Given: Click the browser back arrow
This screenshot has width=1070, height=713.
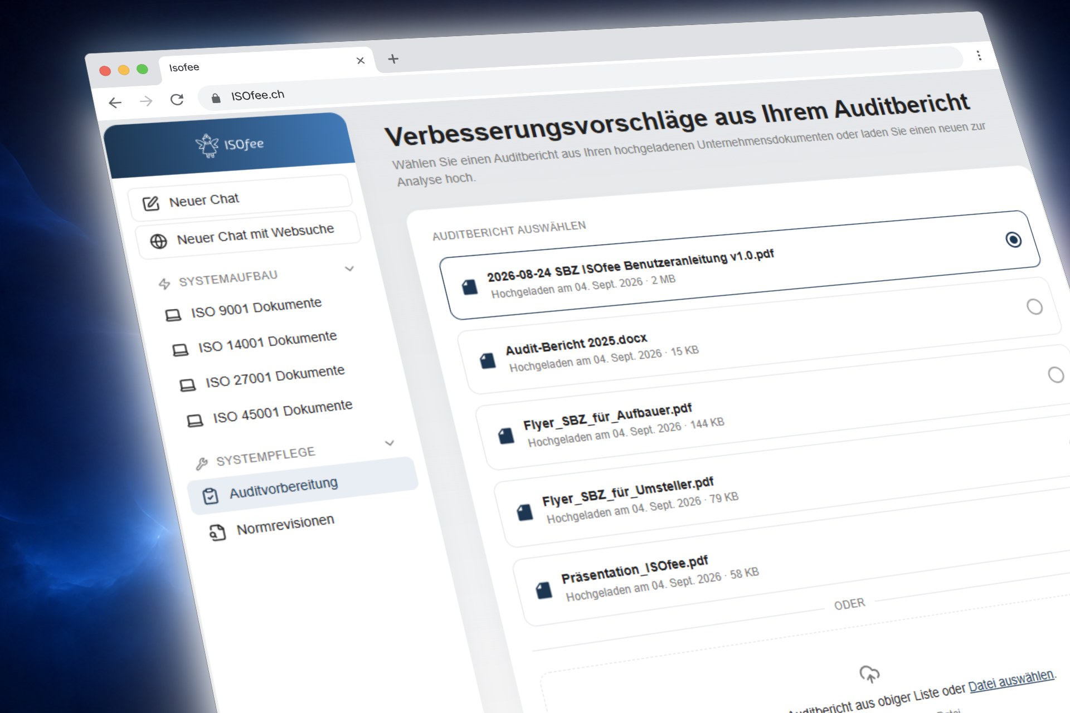Looking at the screenshot, I should 115,102.
